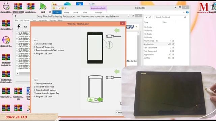Click the 'Nordic Gen' text in the log
Viewport: 216px width, 121px height.
pos(132,61)
